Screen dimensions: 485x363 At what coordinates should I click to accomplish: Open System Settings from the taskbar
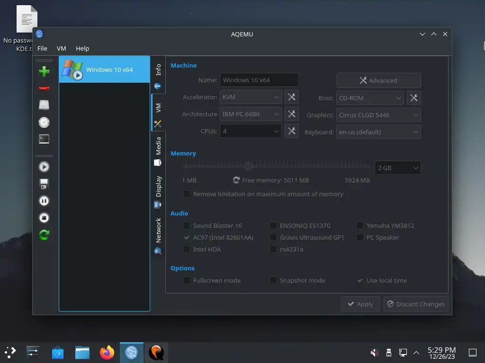33,352
